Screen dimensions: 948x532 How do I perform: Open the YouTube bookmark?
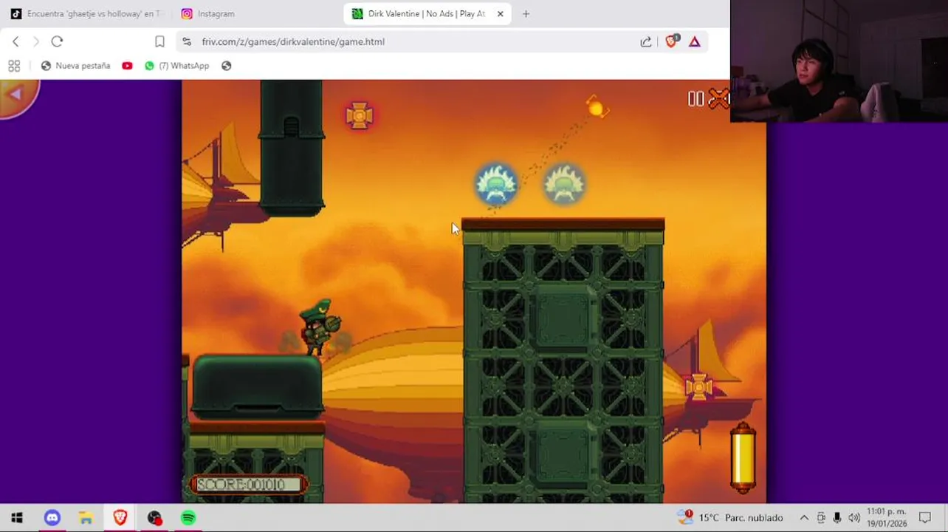pyautogui.click(x=127, y=66)
